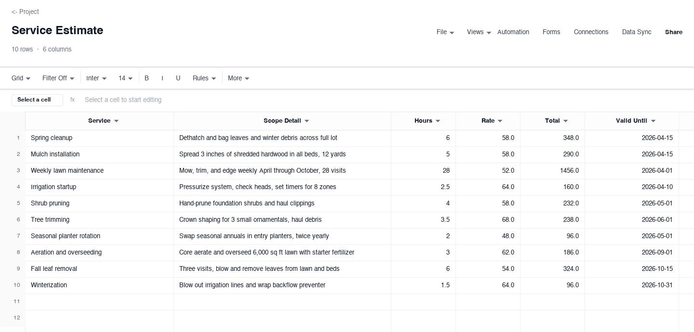Toggle underline formatting with U
The width and height of the screenshot is (694, 332).
(x=178, y=78)
